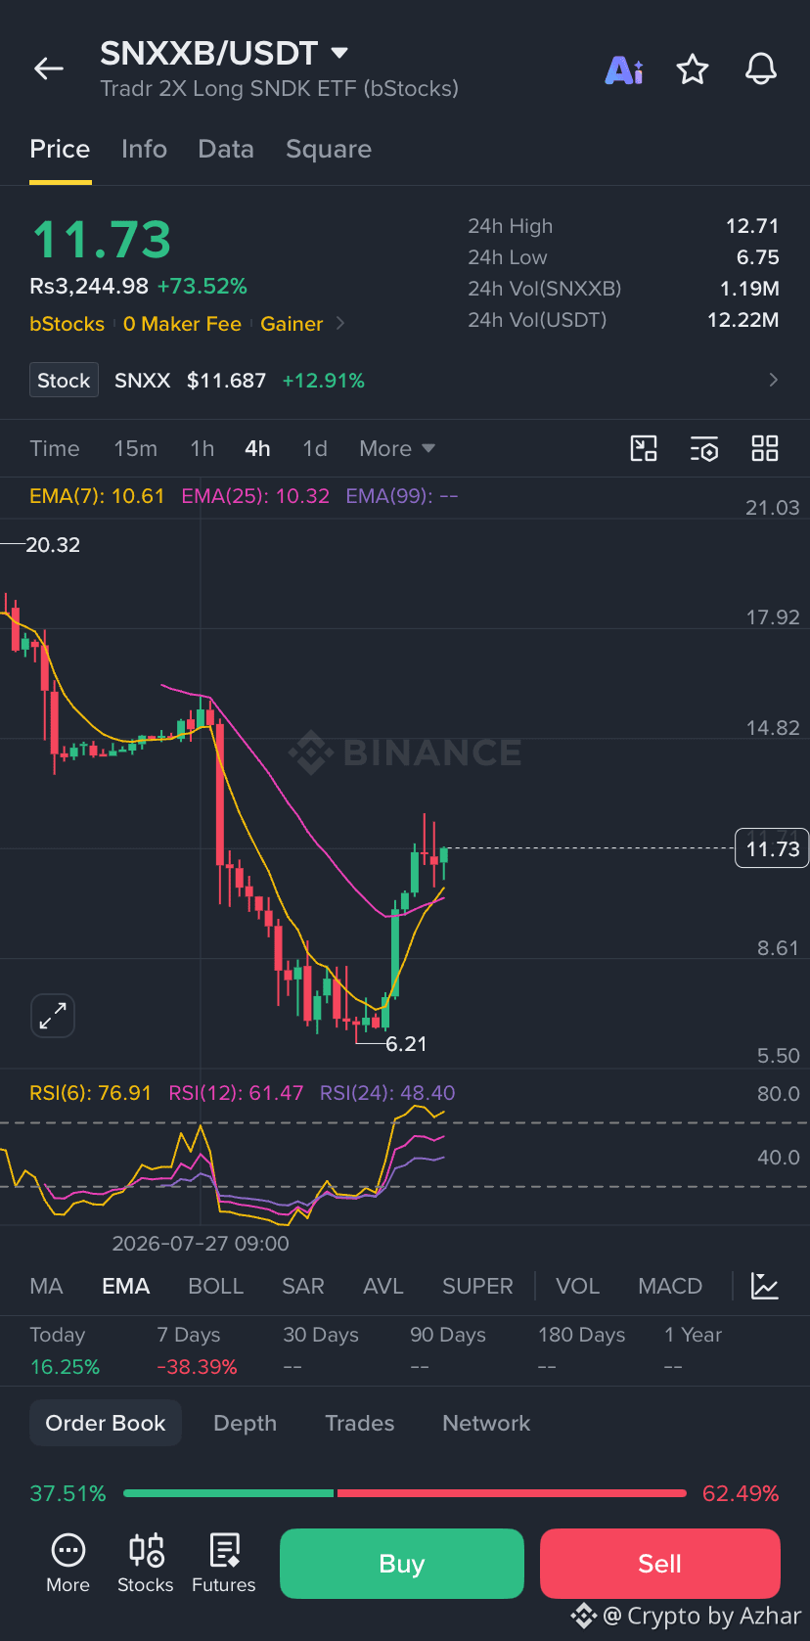Screen dimensions: 810x1641
Task: Tap the EMA(7) value legend
Action: (x=97, y=496)
